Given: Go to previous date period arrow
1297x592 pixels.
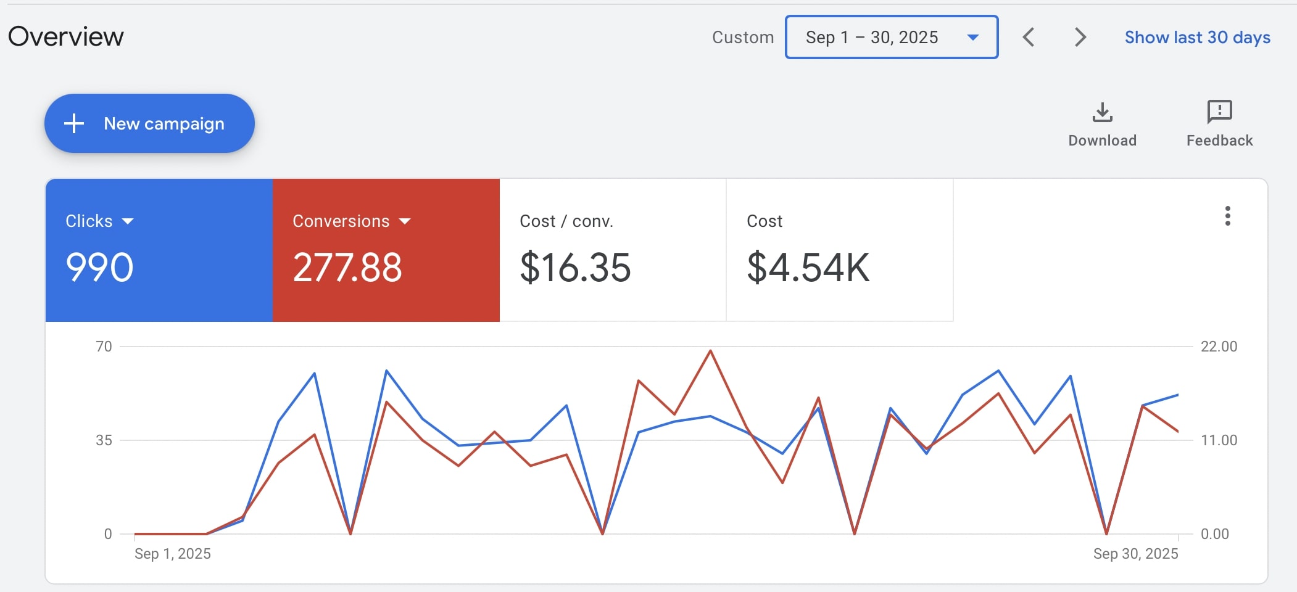Looking at the screenshot, I should tap(1029, 37).
